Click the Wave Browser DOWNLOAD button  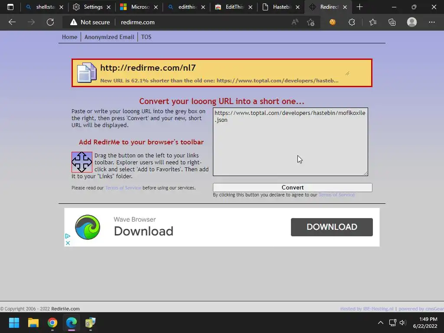point(332,227)
